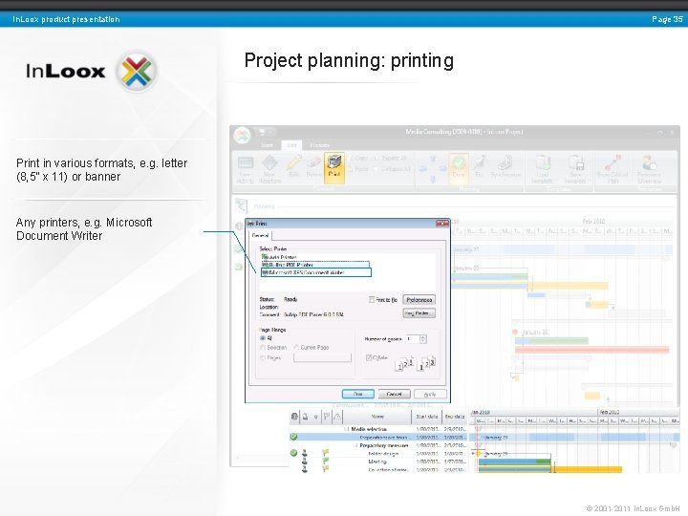Click the End date column header
Screen dimensions: 688x516
click(x=455, y=417)
